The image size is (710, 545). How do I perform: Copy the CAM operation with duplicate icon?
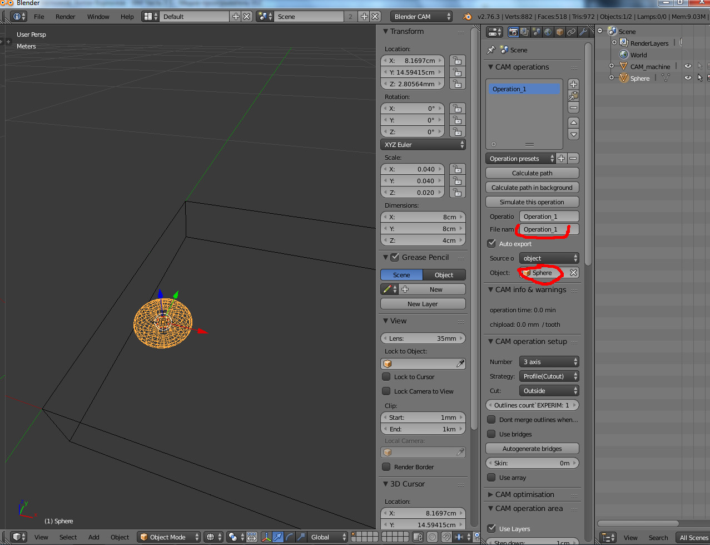coord(574,96)
